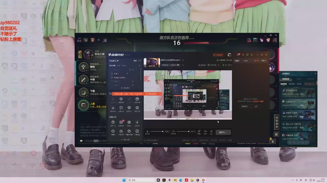Switch to the first tab of the right message panel
Screen dimensions: 327x183
point(237,61)
